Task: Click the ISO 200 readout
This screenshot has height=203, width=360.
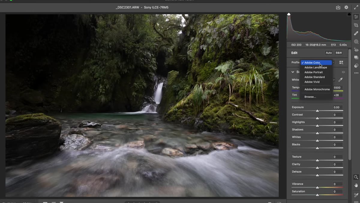Action: click(x=296, y=45)
